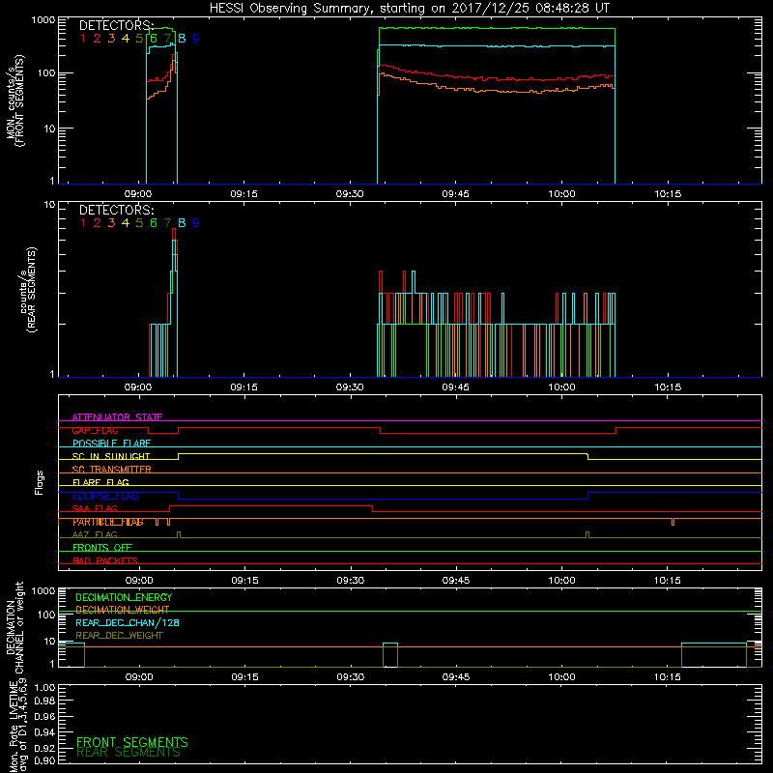Click the HESSI Observing Summary title
This screenshot has height=773, width=773.
[x=409, y=9]
